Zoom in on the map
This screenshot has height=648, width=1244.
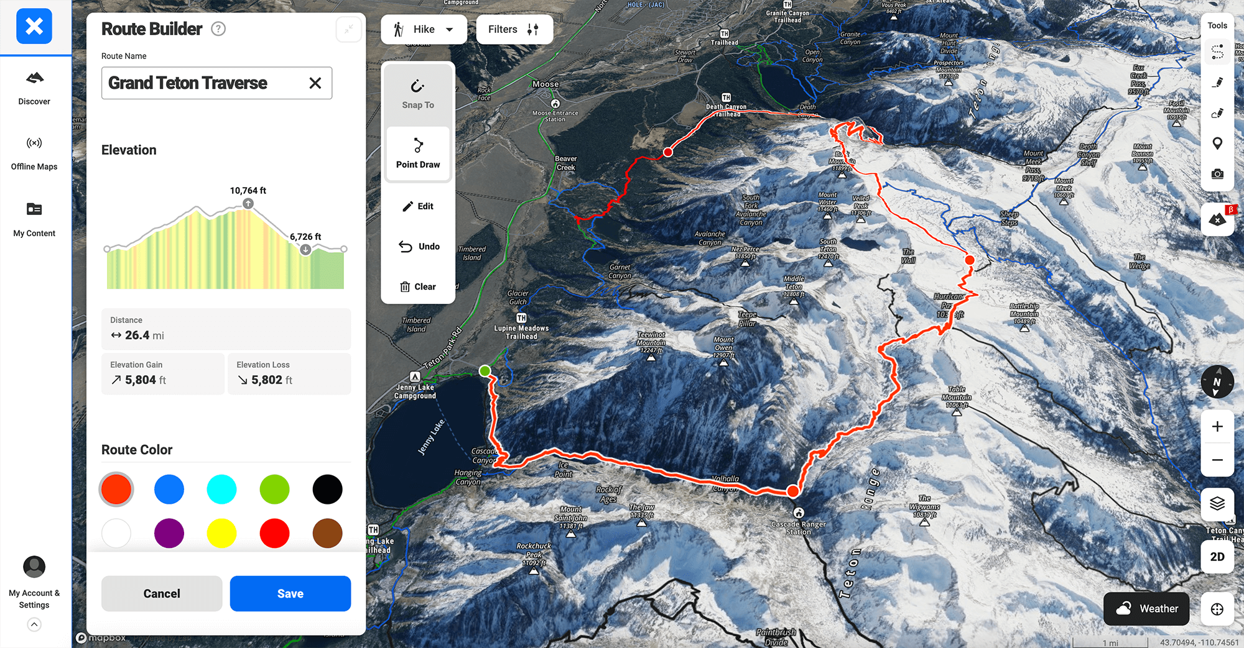click(x=1217, y=426)
